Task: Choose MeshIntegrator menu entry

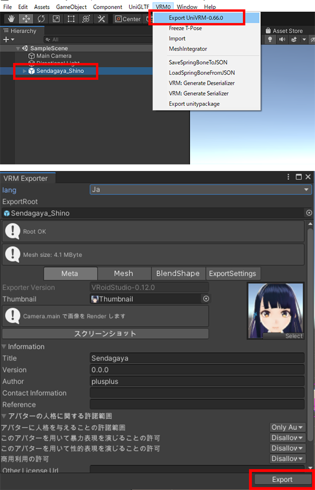Action: (206, 49)
